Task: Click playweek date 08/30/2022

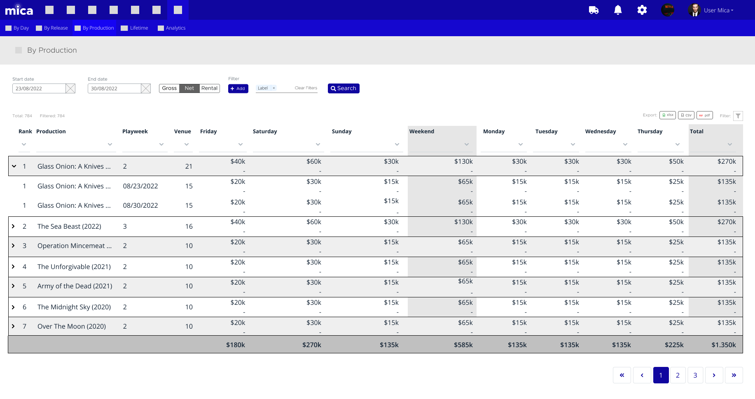Action: [140, 205]
